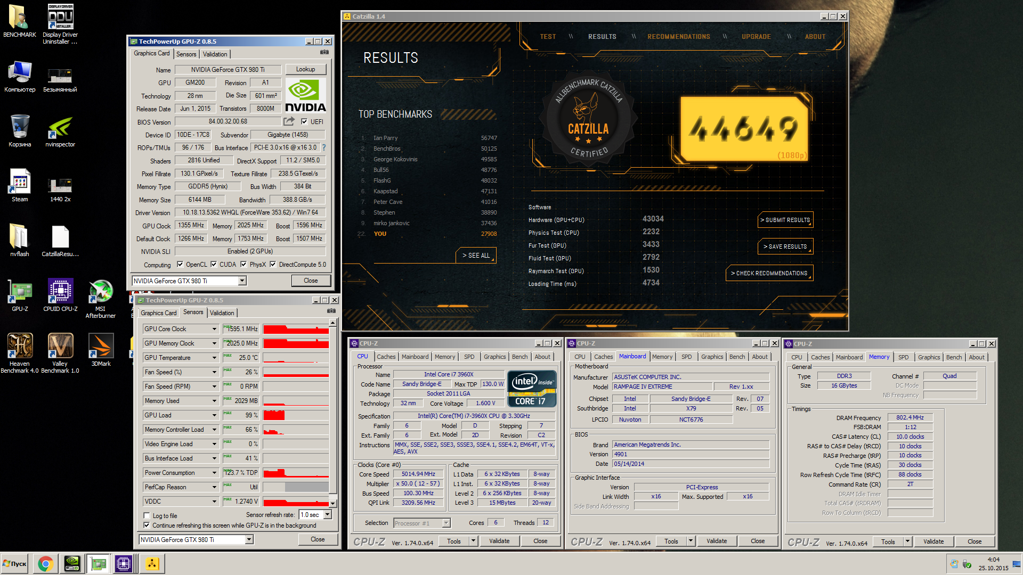This screenshot has height=575, width=1023.
Task: Open the Steam desktop shortcut
Action: [x=20, y=186]
